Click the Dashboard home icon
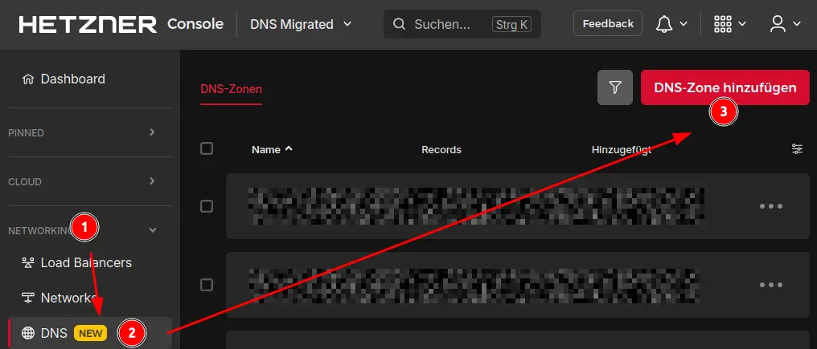 [28, 79]
